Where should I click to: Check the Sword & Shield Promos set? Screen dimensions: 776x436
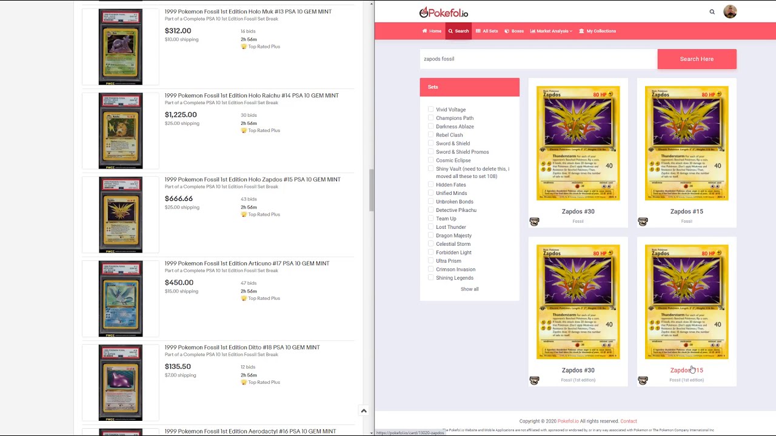click(431, 152)
